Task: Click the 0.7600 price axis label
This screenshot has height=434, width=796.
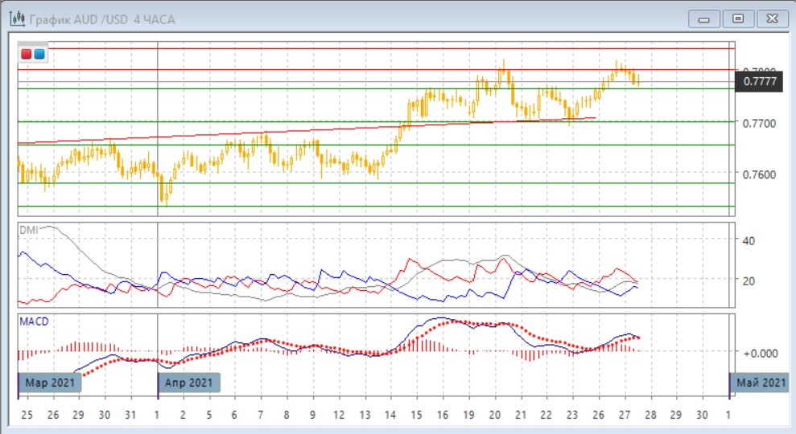Action: tap(759, 174)
